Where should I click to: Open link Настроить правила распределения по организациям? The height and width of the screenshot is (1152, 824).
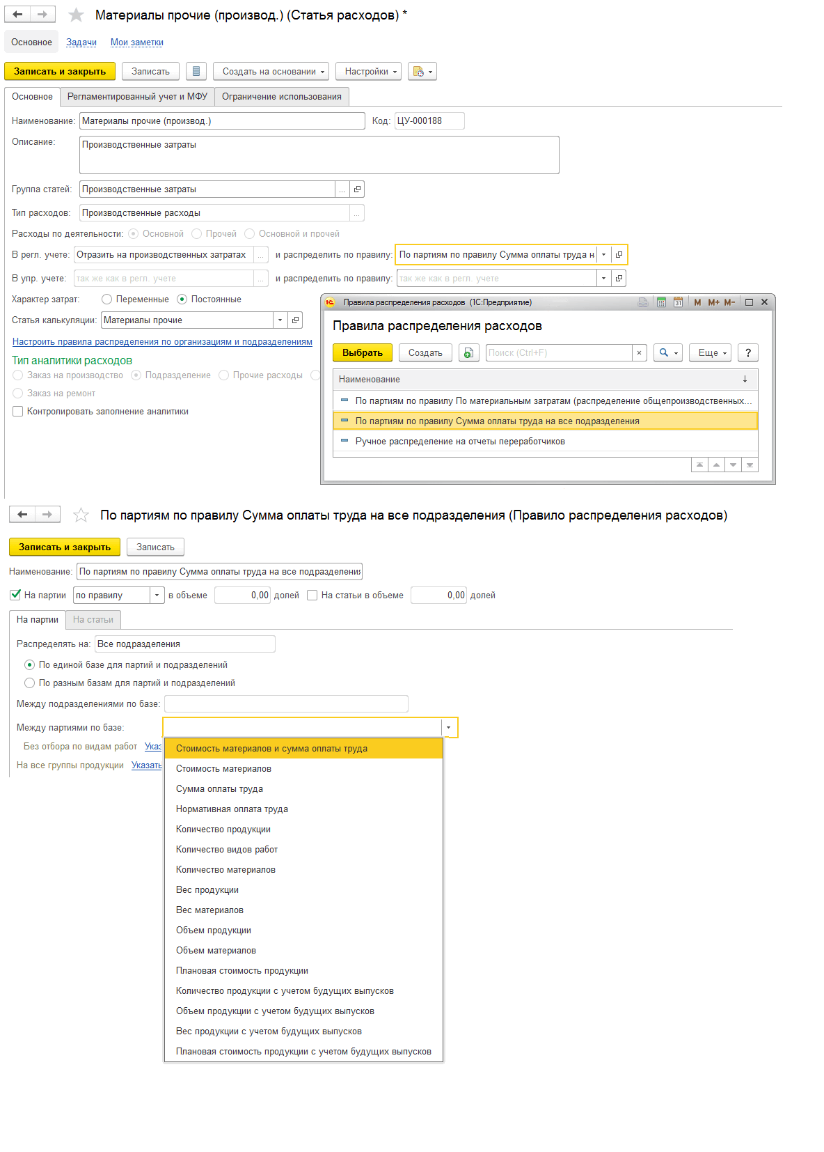tap(162, 342)
